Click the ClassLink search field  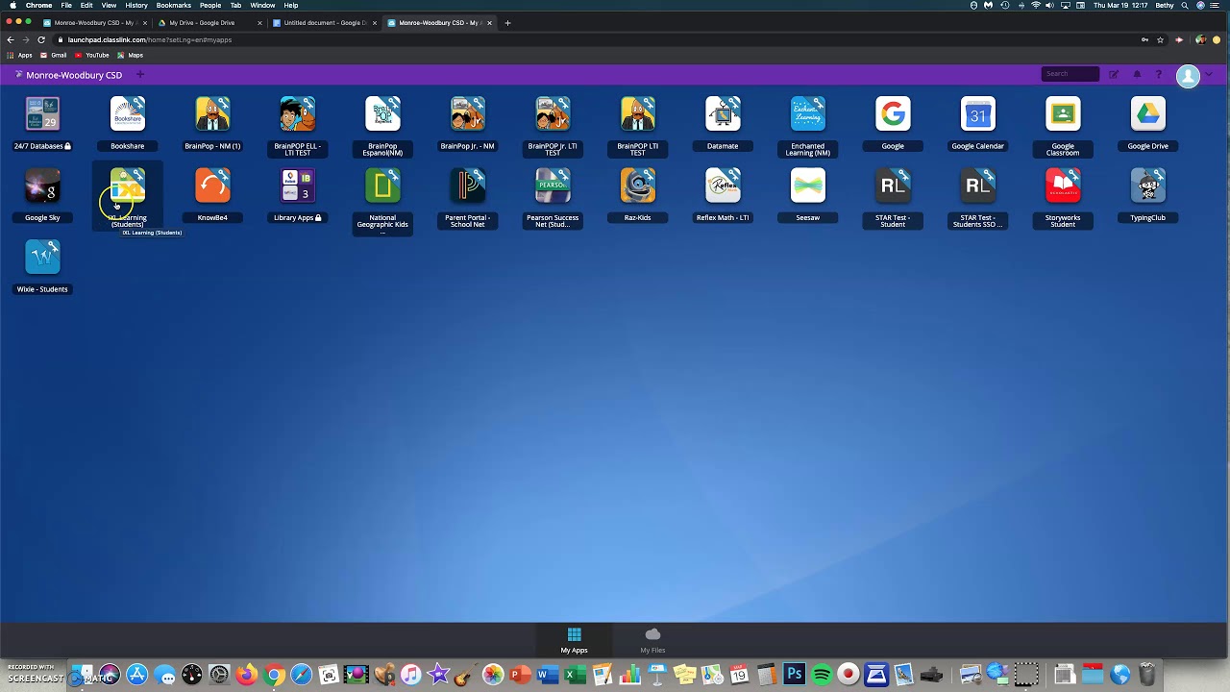tap(1070, 74)
